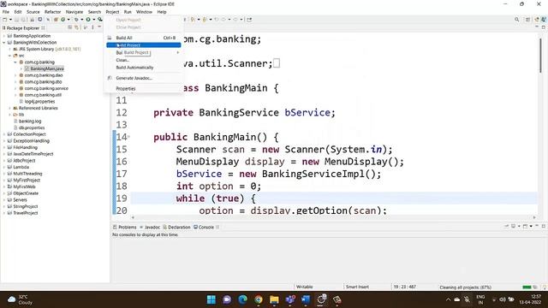Switch to the Javadoc tab
548x308 pixels.
(150, 227)
